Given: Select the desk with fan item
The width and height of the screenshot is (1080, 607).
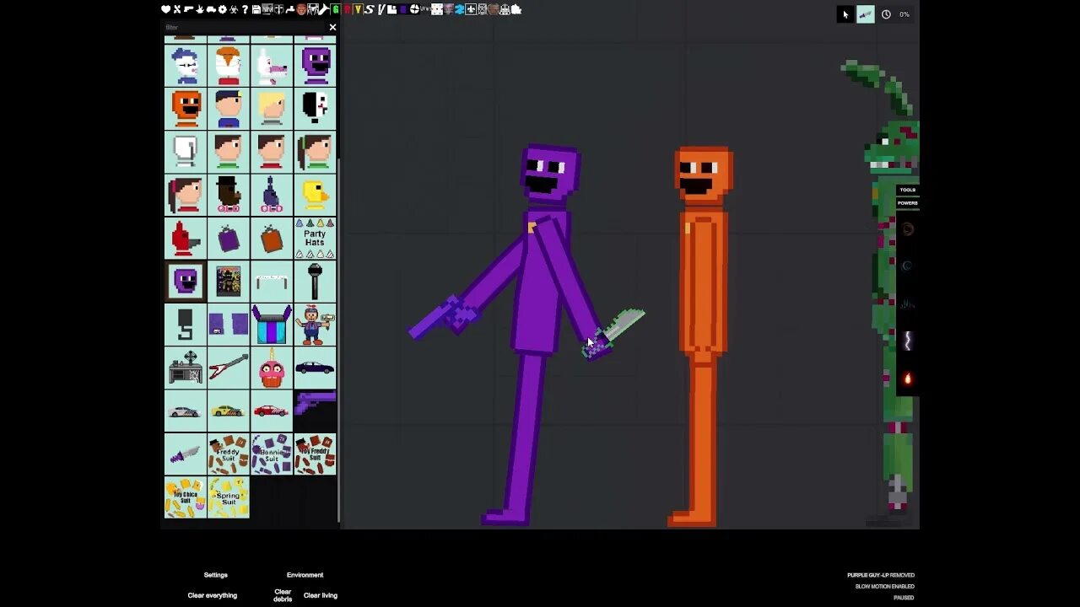Looking at the screenshot, I should click(186, 368).
